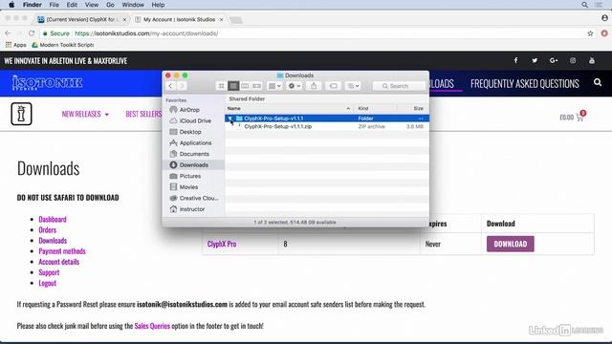Click the website search magnifier icon
Image resolution: width=612 pixels, height=344 pixels.
point(598,83)
